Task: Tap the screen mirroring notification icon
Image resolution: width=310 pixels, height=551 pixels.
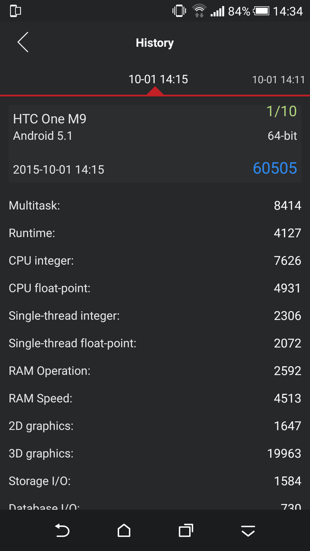Action: [15, 11]
